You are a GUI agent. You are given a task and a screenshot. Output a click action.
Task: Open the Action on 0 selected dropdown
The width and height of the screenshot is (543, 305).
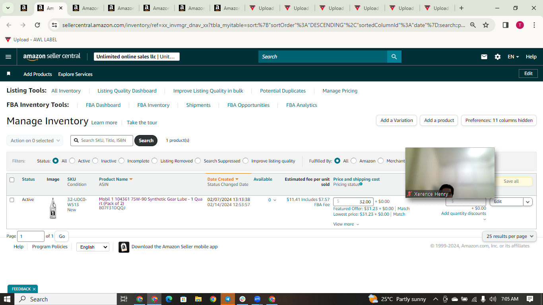coord(35,141)
